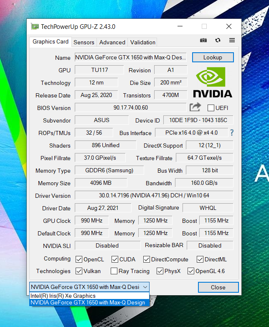Switch to the Graphics Card tab
The width and height of the screenshot is (269, 327).
(51, 42)
